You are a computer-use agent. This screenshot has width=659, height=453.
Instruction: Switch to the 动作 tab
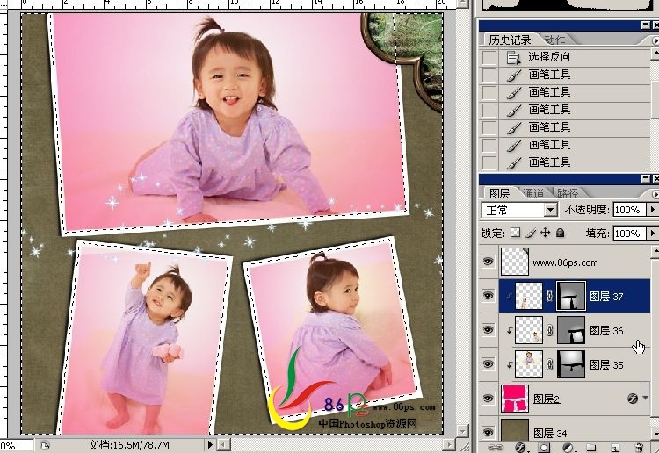point(554,40)
